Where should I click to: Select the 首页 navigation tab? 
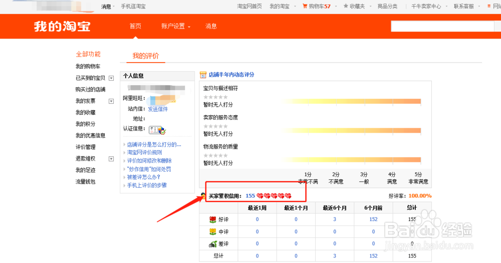click(135, 26)
